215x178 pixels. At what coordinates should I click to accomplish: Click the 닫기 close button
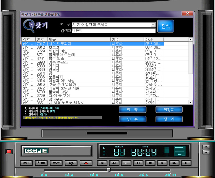click(169, 119)
